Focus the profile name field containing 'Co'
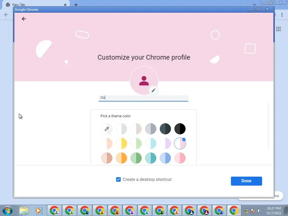This screenshot has height=216, width=288. 143,98
